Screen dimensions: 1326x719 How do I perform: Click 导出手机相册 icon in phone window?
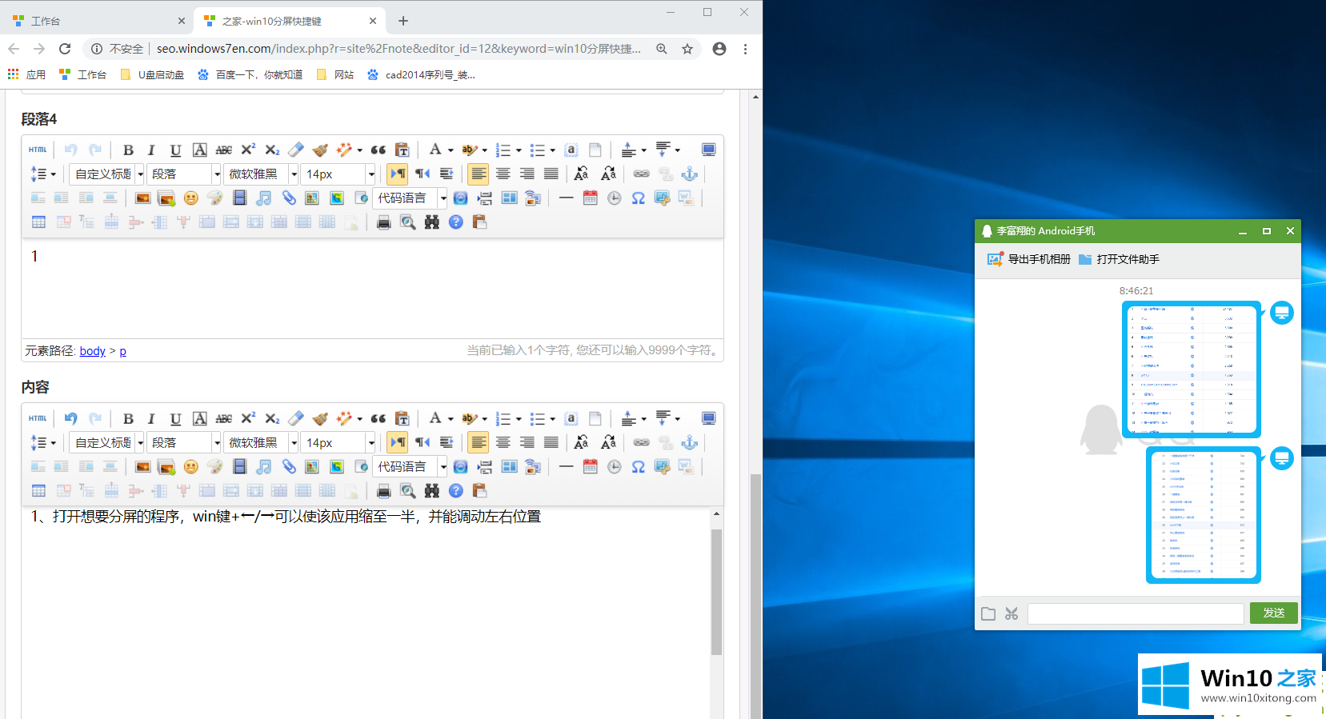[x=995, y=259]
